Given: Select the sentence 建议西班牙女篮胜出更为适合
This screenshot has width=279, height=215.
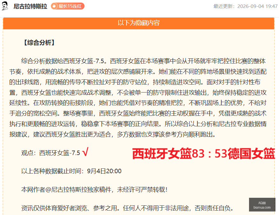Looking at the screenshot, I should tap(72, 134).
